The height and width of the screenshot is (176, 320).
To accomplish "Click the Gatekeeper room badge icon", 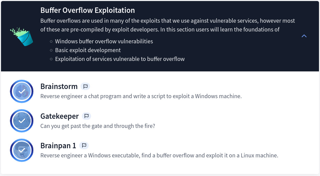I will click(x=22, y=121).
